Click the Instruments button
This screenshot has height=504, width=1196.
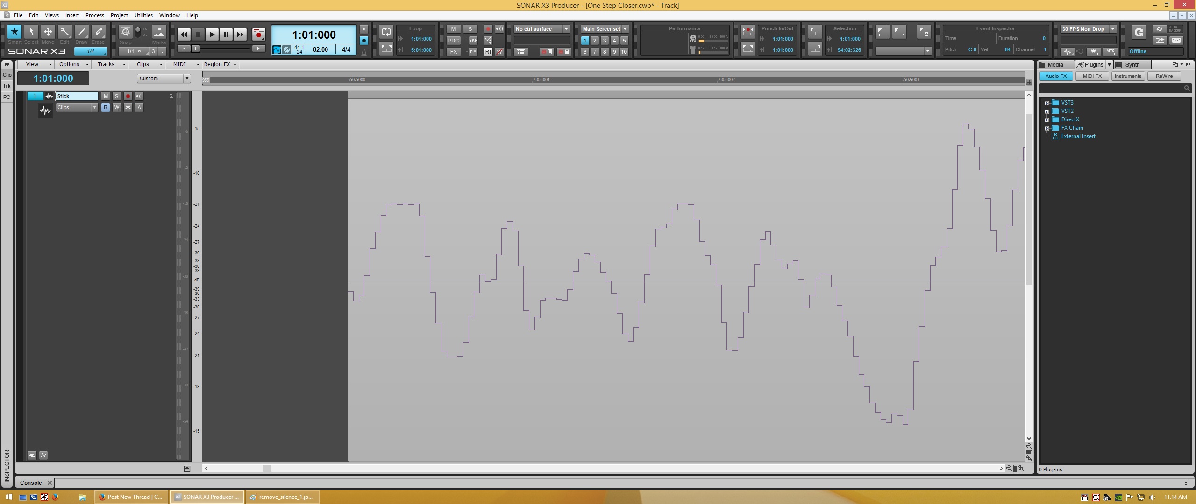coord(1127,76)
